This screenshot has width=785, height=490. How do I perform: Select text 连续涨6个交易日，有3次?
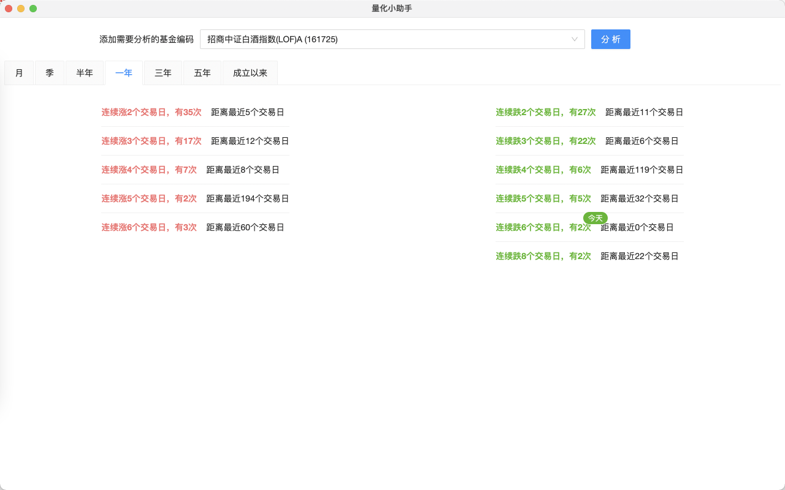(149, 227)
